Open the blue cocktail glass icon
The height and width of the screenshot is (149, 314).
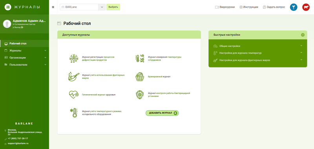coord(294,7)
